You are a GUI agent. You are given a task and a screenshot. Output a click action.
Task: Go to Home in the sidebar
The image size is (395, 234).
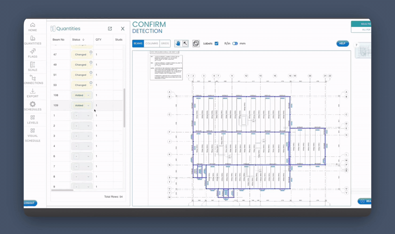32,27
